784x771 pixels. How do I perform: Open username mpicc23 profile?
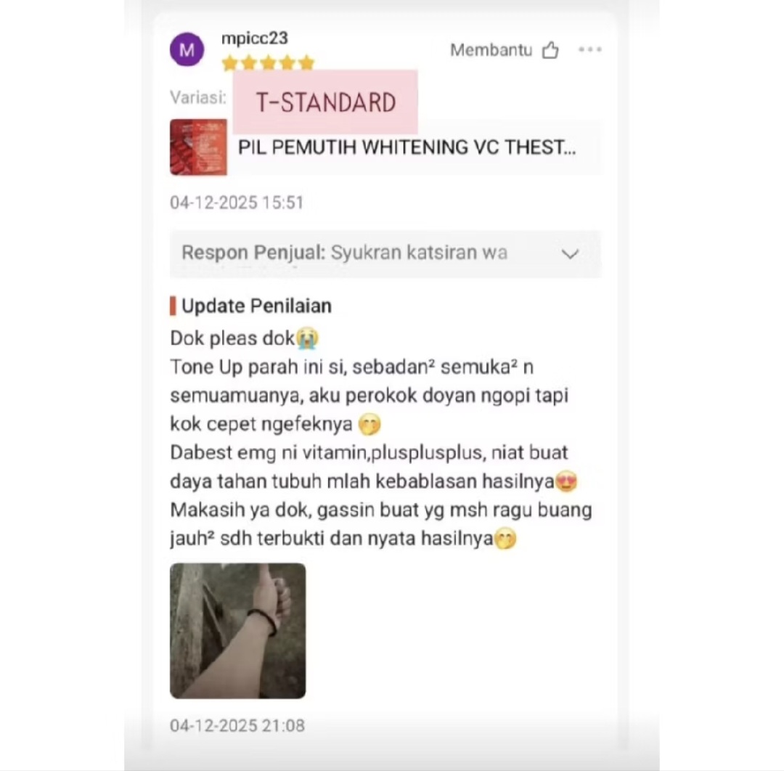[x=255, y=38]
